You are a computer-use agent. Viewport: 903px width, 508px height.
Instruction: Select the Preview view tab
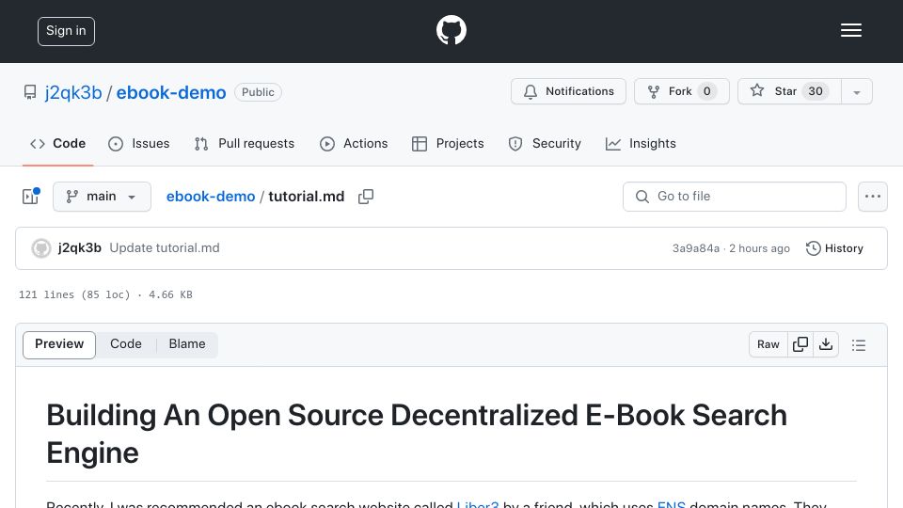pos(59,344)
